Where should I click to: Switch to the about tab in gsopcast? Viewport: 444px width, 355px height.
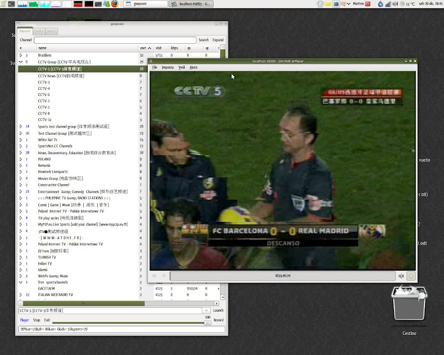51,32
